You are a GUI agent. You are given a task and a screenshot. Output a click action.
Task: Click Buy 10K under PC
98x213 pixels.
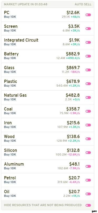tap(10, 17)
